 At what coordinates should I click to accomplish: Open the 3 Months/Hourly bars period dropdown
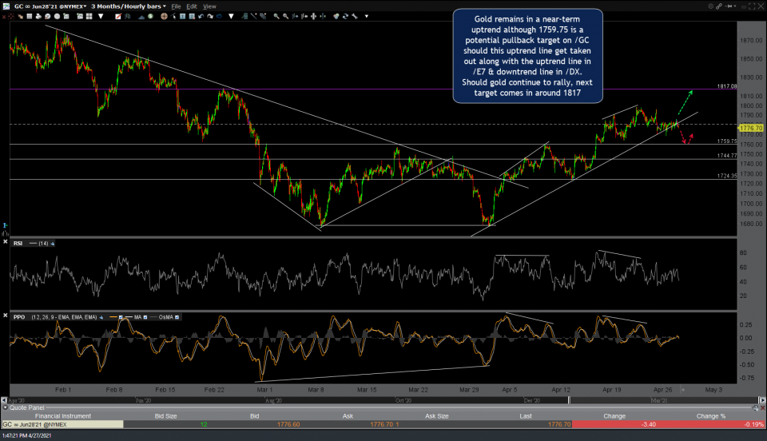128,6
